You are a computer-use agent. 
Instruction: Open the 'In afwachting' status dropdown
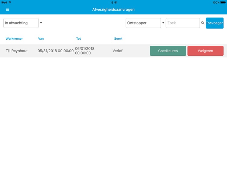[x=21, y=23]
